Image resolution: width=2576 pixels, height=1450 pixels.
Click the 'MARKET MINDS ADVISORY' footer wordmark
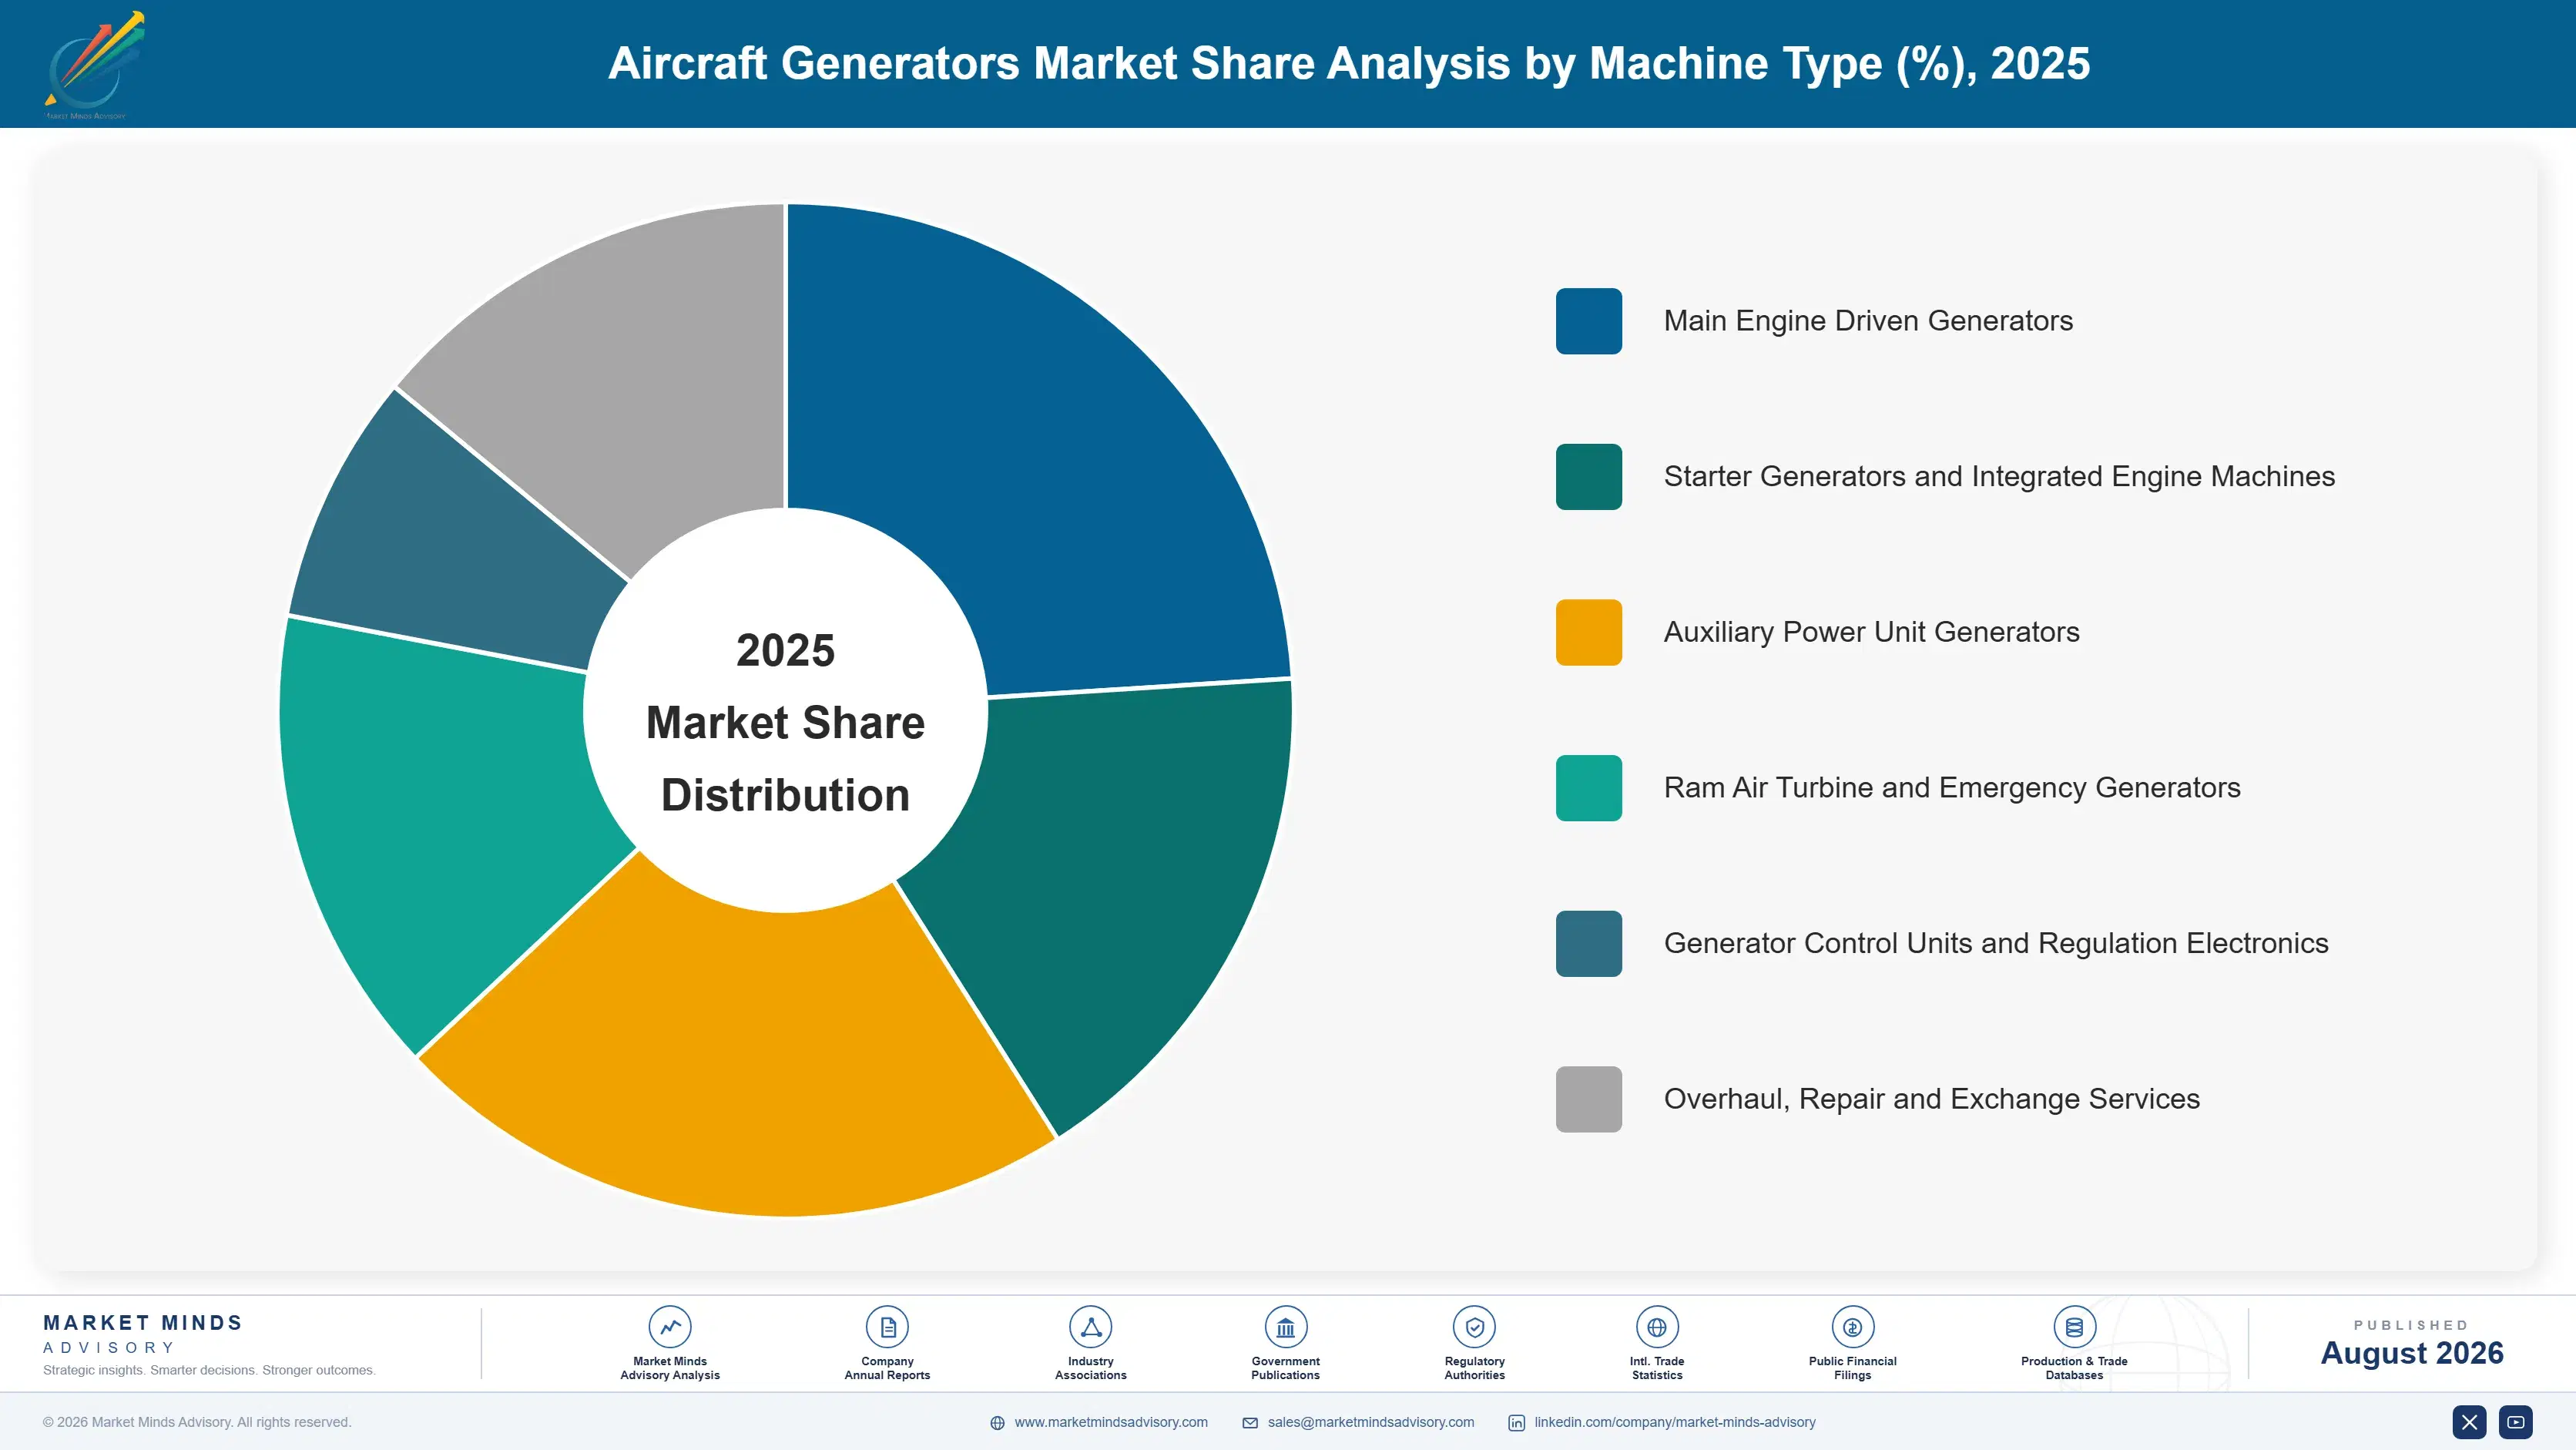coord(143,1334)
